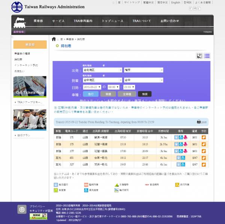
Task: Click the print link
Action: pos(204,122)
